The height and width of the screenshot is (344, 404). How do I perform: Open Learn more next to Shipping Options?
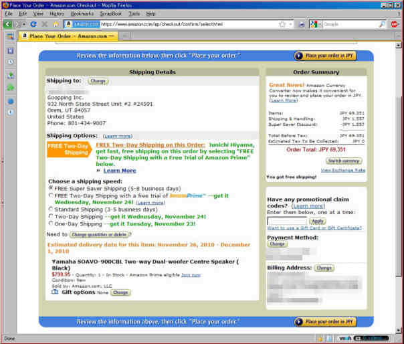tap(118, 136)
